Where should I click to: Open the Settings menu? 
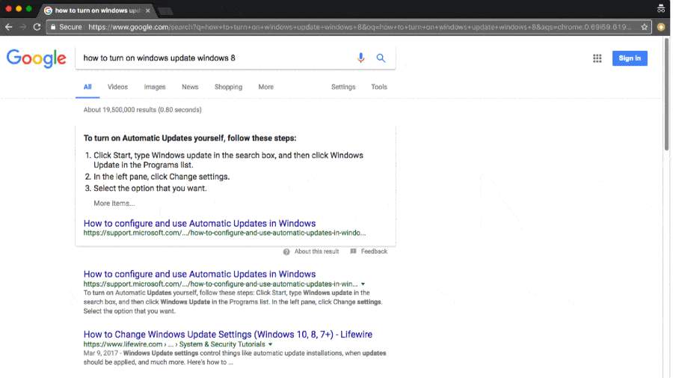pyautogui.click(x=343, y=87)
